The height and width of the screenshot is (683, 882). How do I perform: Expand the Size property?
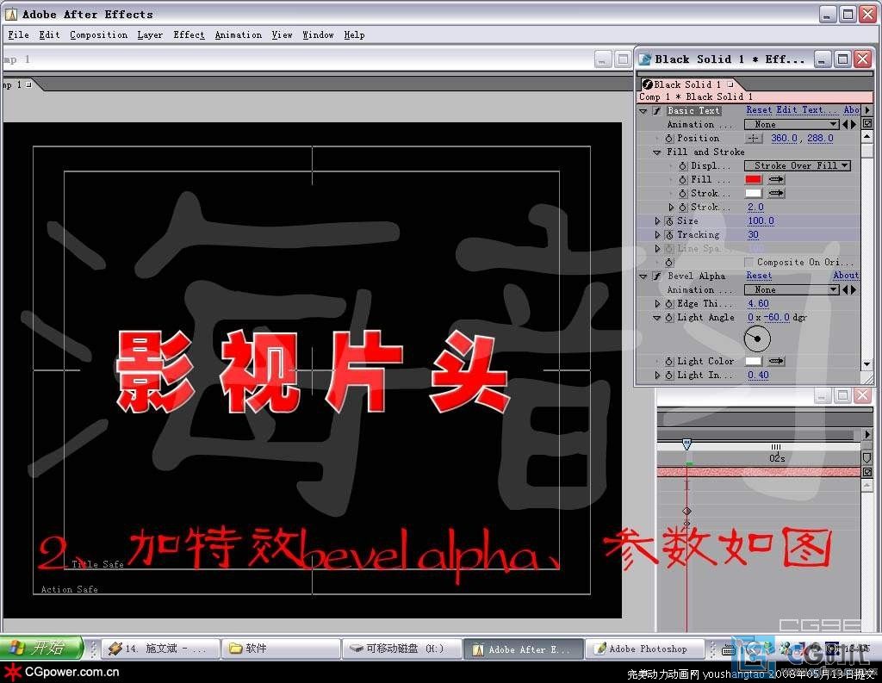coord(657,221)
